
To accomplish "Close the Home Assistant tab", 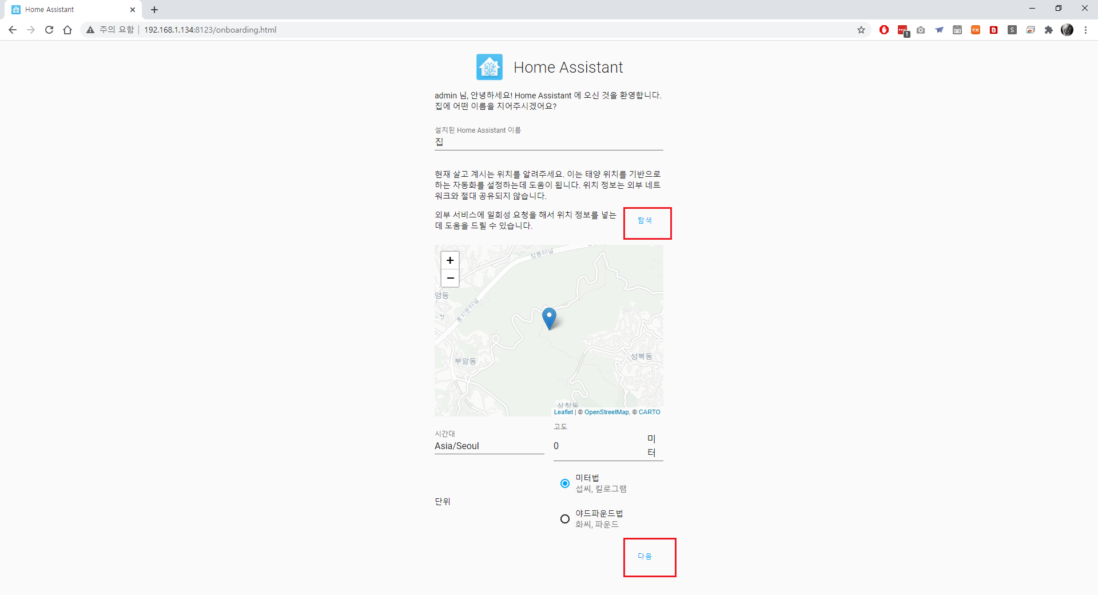I will click(x=133, y=10).
